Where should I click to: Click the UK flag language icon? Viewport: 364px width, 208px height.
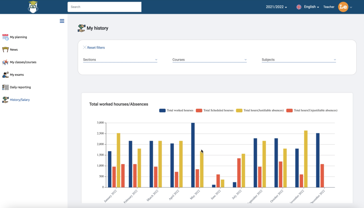(299, 7)
